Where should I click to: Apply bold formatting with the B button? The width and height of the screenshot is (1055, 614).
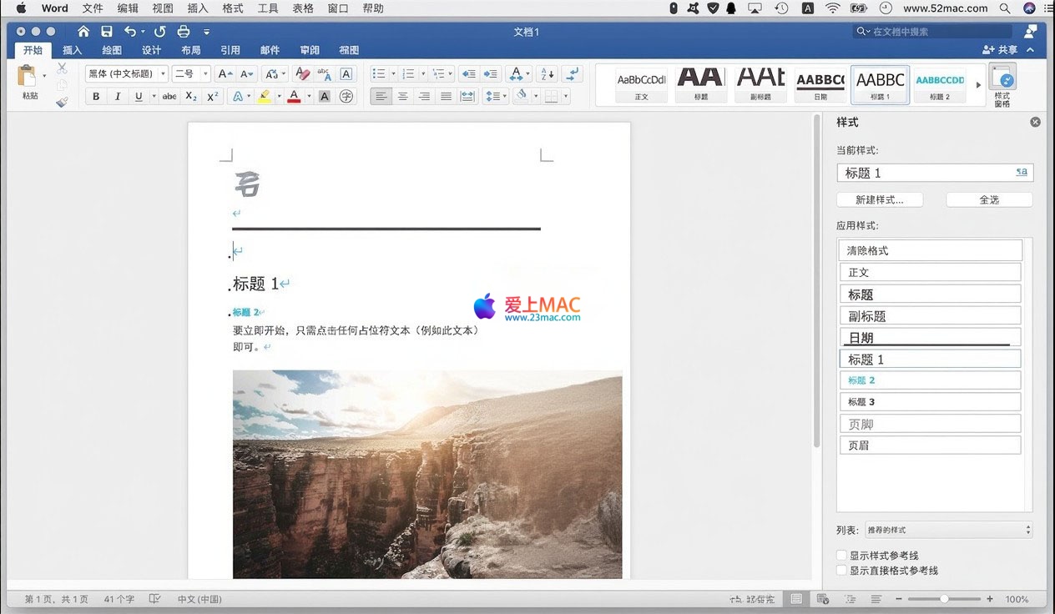(x=96, y=97)
